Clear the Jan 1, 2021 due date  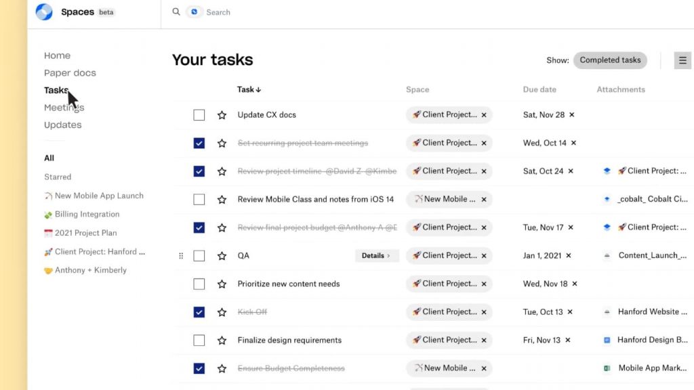[569, 256]
